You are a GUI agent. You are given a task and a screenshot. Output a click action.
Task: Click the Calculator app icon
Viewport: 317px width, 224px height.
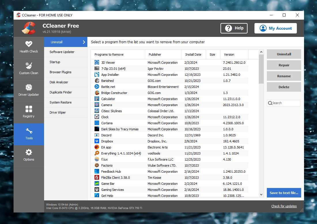[97, 99]
